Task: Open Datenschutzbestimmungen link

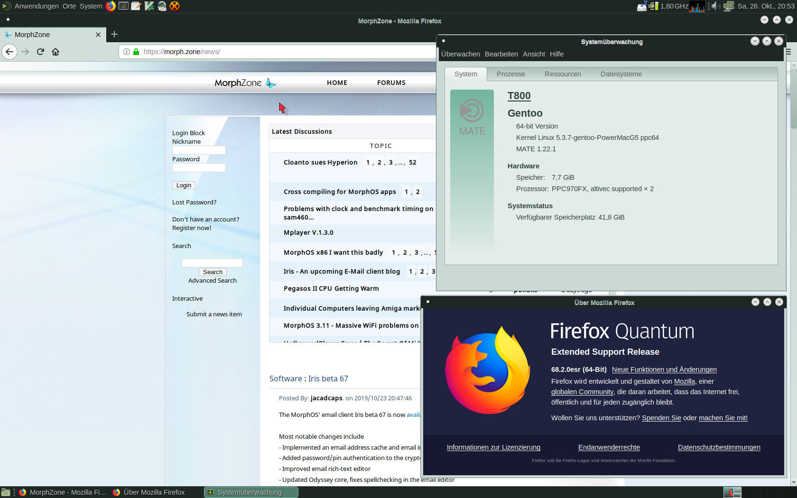Action: click(719, 447)
